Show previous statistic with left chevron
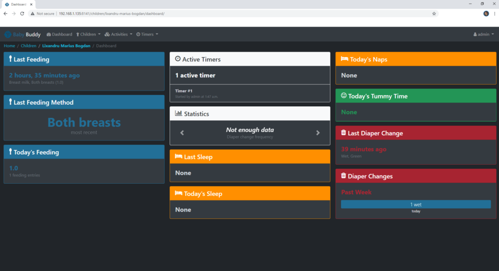499x271 pixels. coord(182,133)
